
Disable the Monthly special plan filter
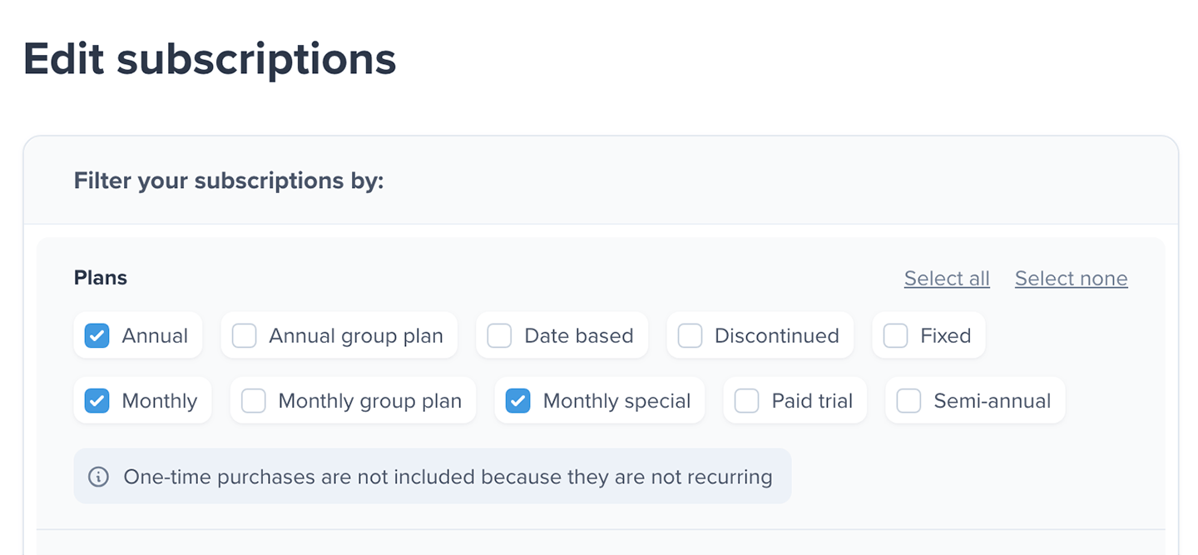(x=518, y=401)
